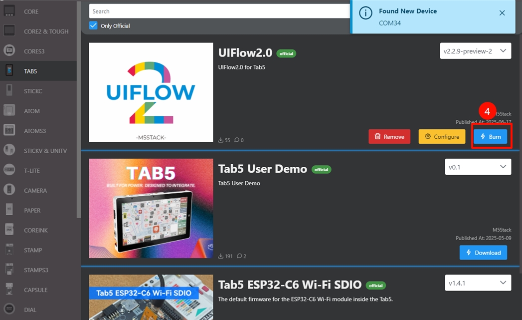
Task: Dismiss the Found New Device notification
Action: click(x=502, y=13)
